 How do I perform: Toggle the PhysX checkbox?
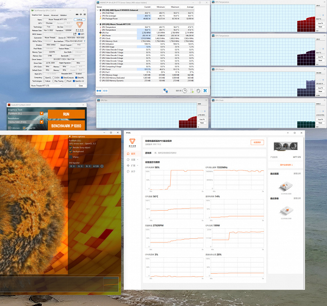point(65,81)
